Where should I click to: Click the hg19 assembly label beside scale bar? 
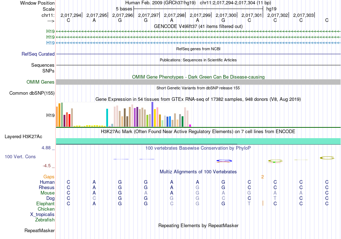[271, 9]
